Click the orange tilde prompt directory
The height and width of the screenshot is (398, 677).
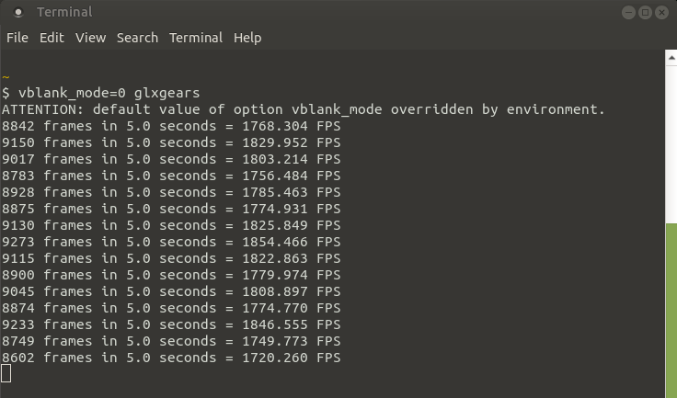[6, 77]
